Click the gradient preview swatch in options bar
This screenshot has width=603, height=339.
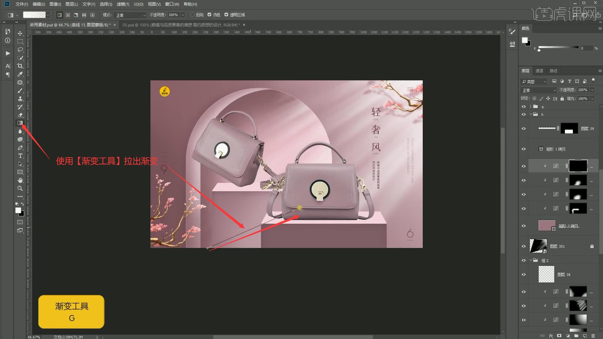34,15
